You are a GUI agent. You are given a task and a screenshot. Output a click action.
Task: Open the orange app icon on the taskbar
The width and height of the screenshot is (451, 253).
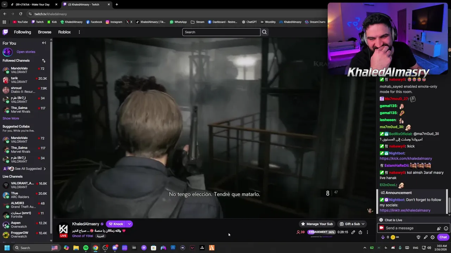(x=212, y=248)
